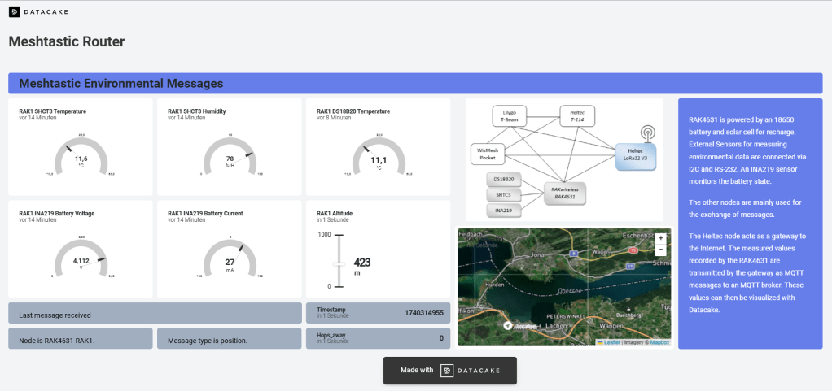
Task: Click the Heltec LoRa32 V3 node box
Action: click(637, 156)
